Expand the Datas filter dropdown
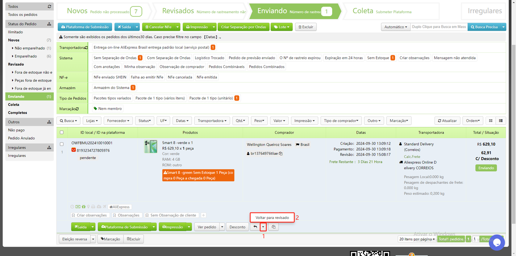This screenshot has height=256, width=516. tap(182, 121)
